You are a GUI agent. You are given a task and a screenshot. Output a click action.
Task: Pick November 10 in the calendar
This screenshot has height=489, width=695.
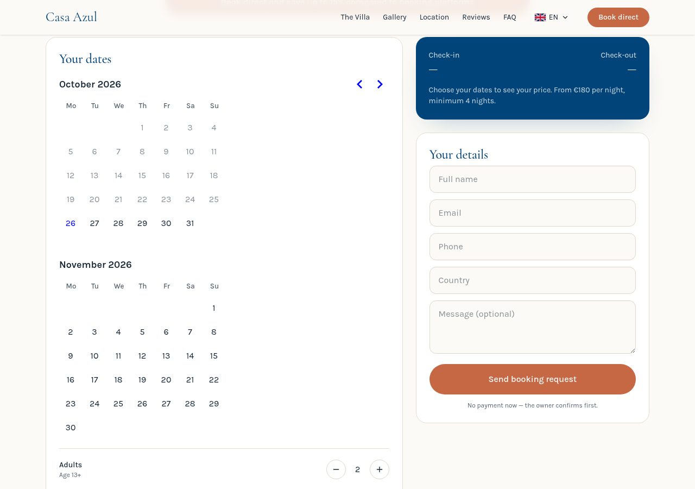[x=94, y=356]
